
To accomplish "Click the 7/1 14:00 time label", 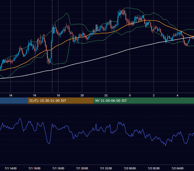I will (11, 168).
